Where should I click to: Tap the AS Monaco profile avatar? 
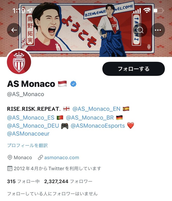[x=19, y=62]
